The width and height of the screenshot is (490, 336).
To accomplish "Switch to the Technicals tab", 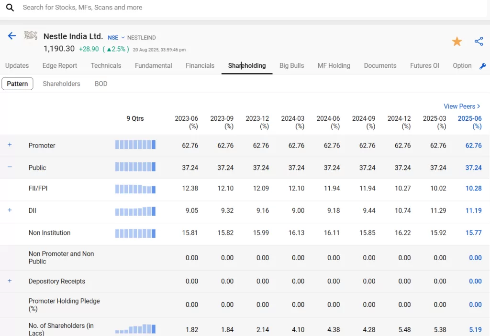I will 106,66.
